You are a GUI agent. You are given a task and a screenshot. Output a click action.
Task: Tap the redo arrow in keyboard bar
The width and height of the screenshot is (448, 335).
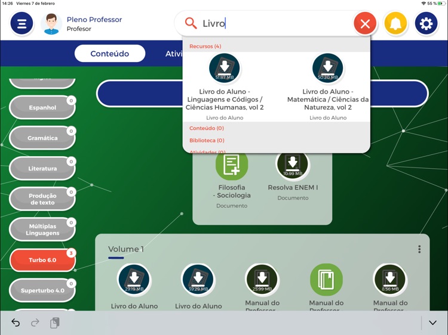point(35,322)
